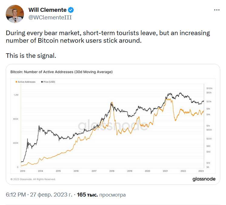Click the $100k price axis label
Viewport: 226px width, 205px height.
pos(210,88)
